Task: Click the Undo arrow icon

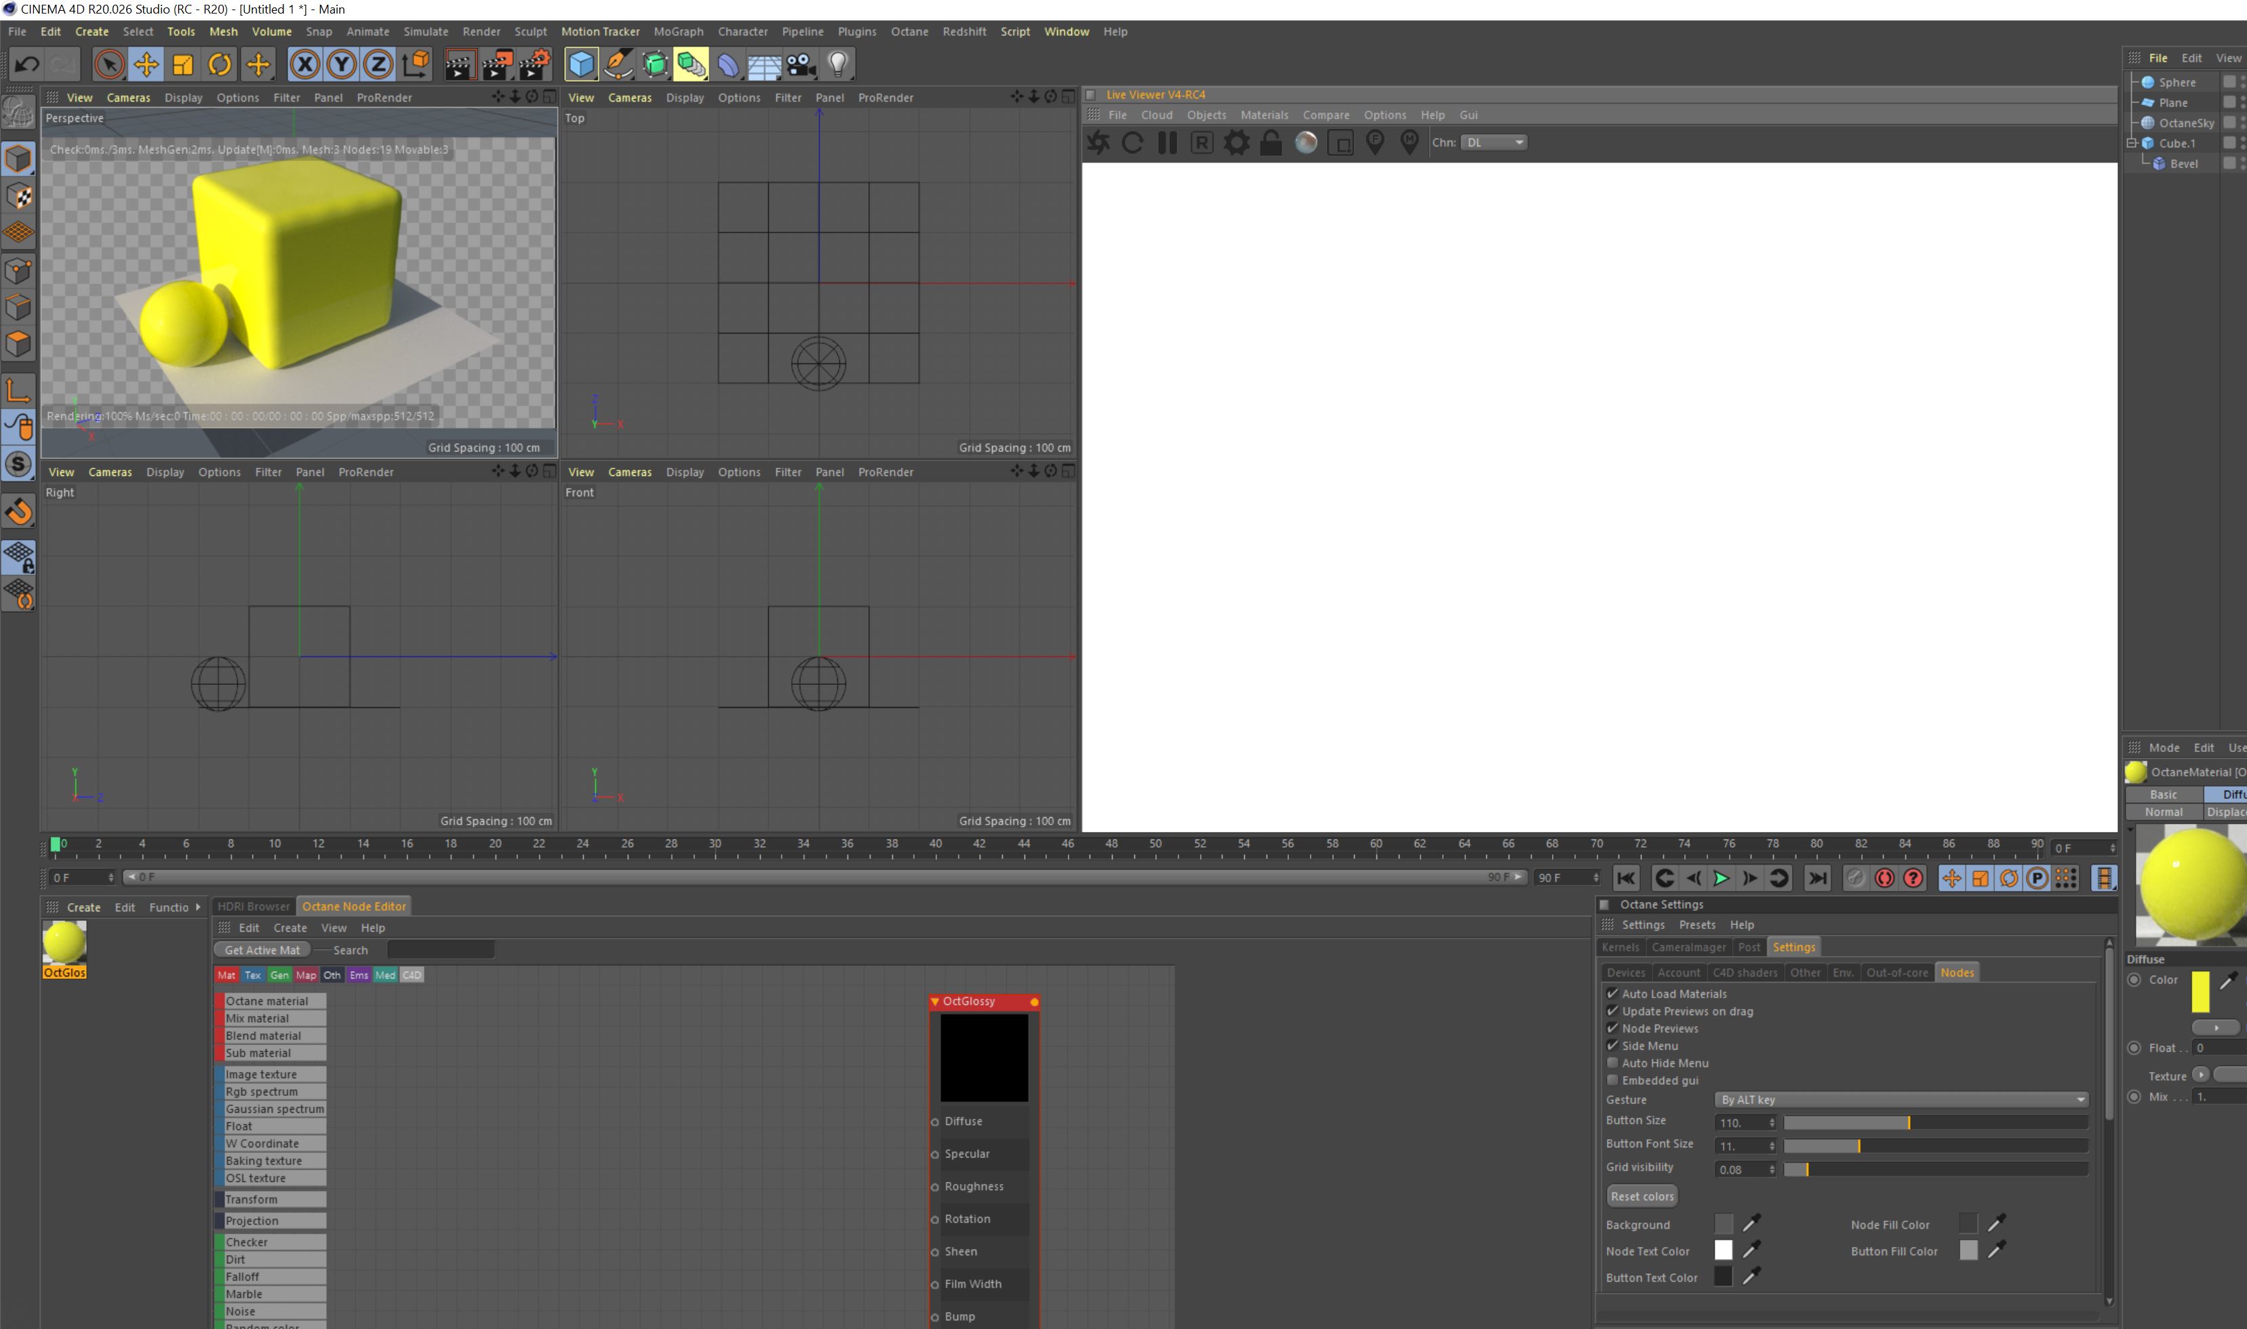Action: [27, 64]
